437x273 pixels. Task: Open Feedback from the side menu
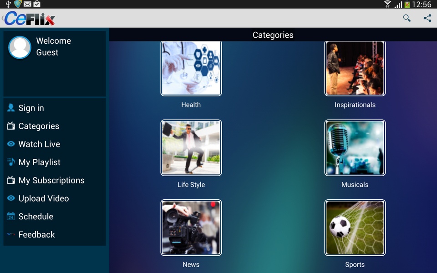tap(54, 235)
